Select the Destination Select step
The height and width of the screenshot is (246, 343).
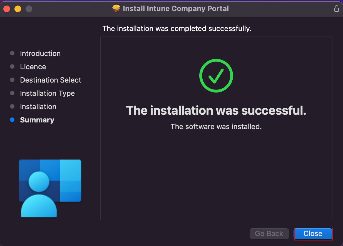coord(51,80)
